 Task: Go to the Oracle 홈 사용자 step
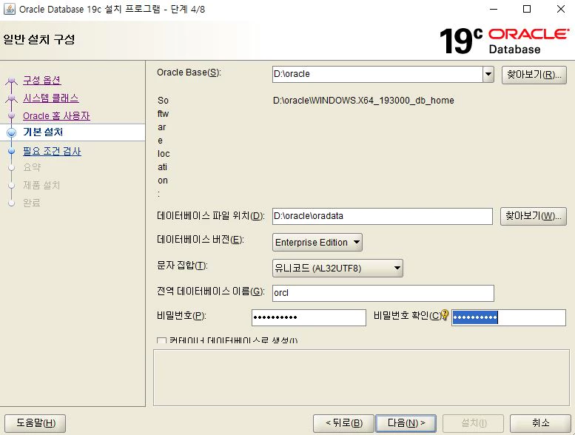[56, 116]
